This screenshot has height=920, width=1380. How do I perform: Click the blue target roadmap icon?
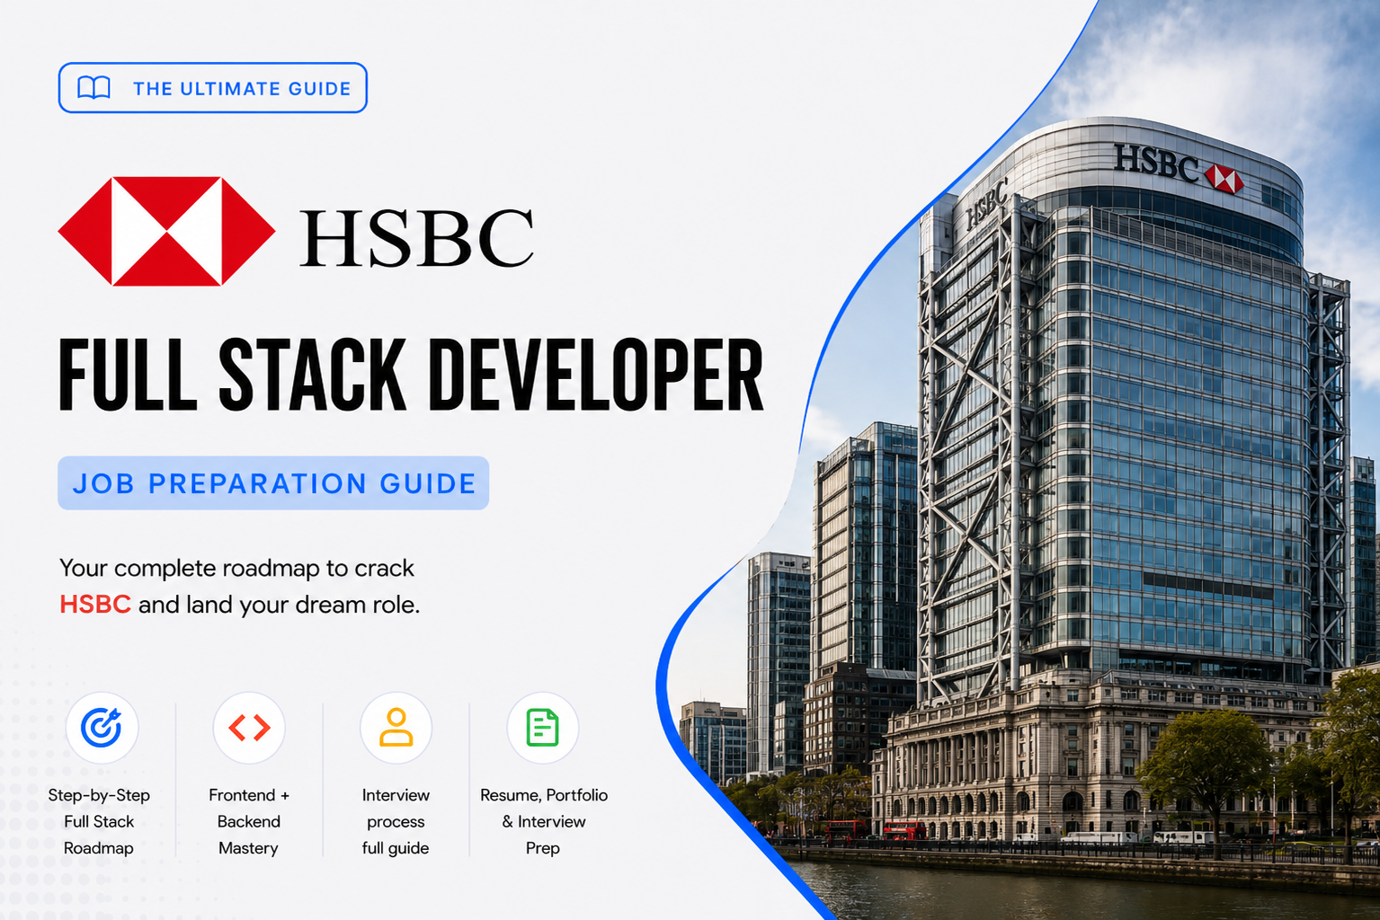click(x=102, y=727)
